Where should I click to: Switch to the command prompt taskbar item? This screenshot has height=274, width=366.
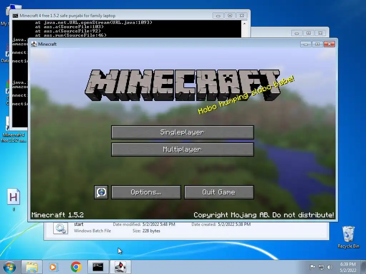click(98, 267)
